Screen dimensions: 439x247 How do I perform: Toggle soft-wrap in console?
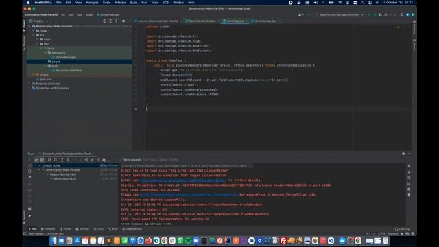pyautogui.click(x=409, y=178)
